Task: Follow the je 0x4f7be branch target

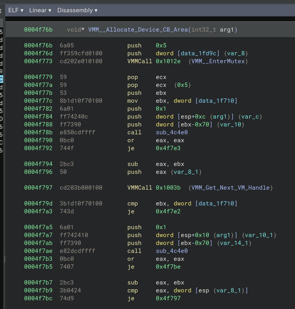Action: click(168, 267)
